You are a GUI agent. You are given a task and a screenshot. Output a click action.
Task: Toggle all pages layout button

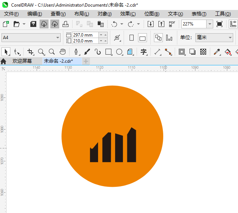[158, 38]
